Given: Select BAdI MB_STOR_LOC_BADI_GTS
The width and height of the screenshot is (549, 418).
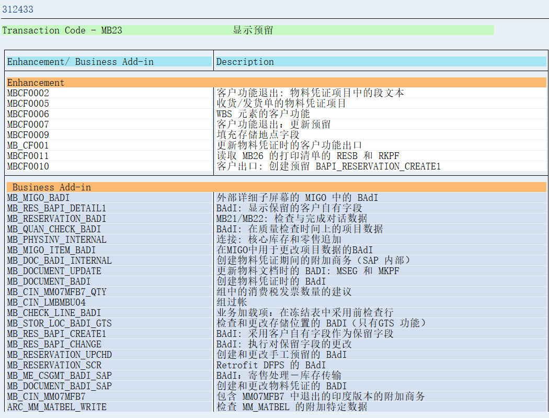Looking at the screenshot, I should (x=60, y=323).
